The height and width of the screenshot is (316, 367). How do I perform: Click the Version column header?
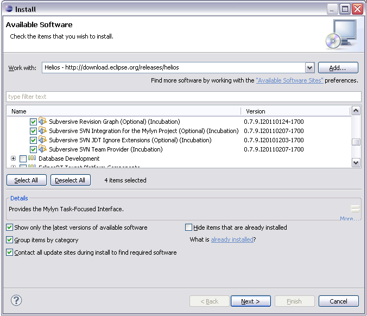[x=295, y=111]
